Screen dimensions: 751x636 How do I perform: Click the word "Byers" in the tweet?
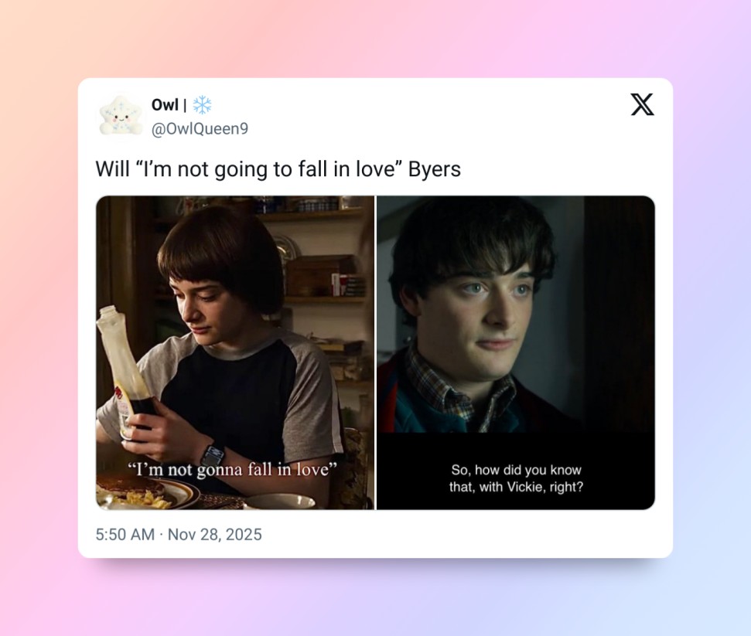[435, 169]
